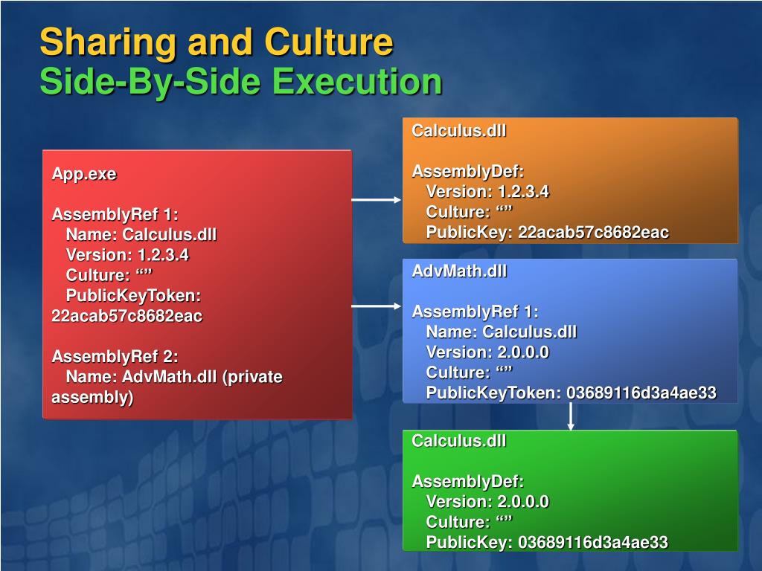This screenshot has width=762, height=571.
Task: Click the Culture line in the green box
Action: (x=470, y=523)
